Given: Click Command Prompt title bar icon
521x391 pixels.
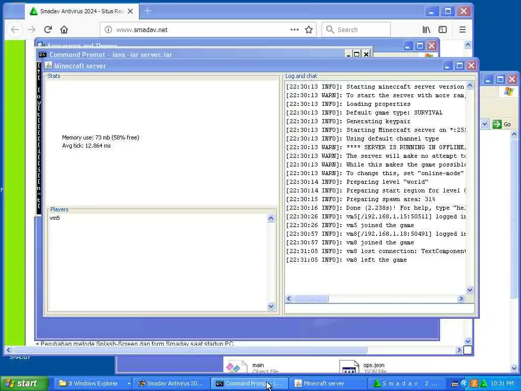Looking at the screenshot, I should click(42, 55).
